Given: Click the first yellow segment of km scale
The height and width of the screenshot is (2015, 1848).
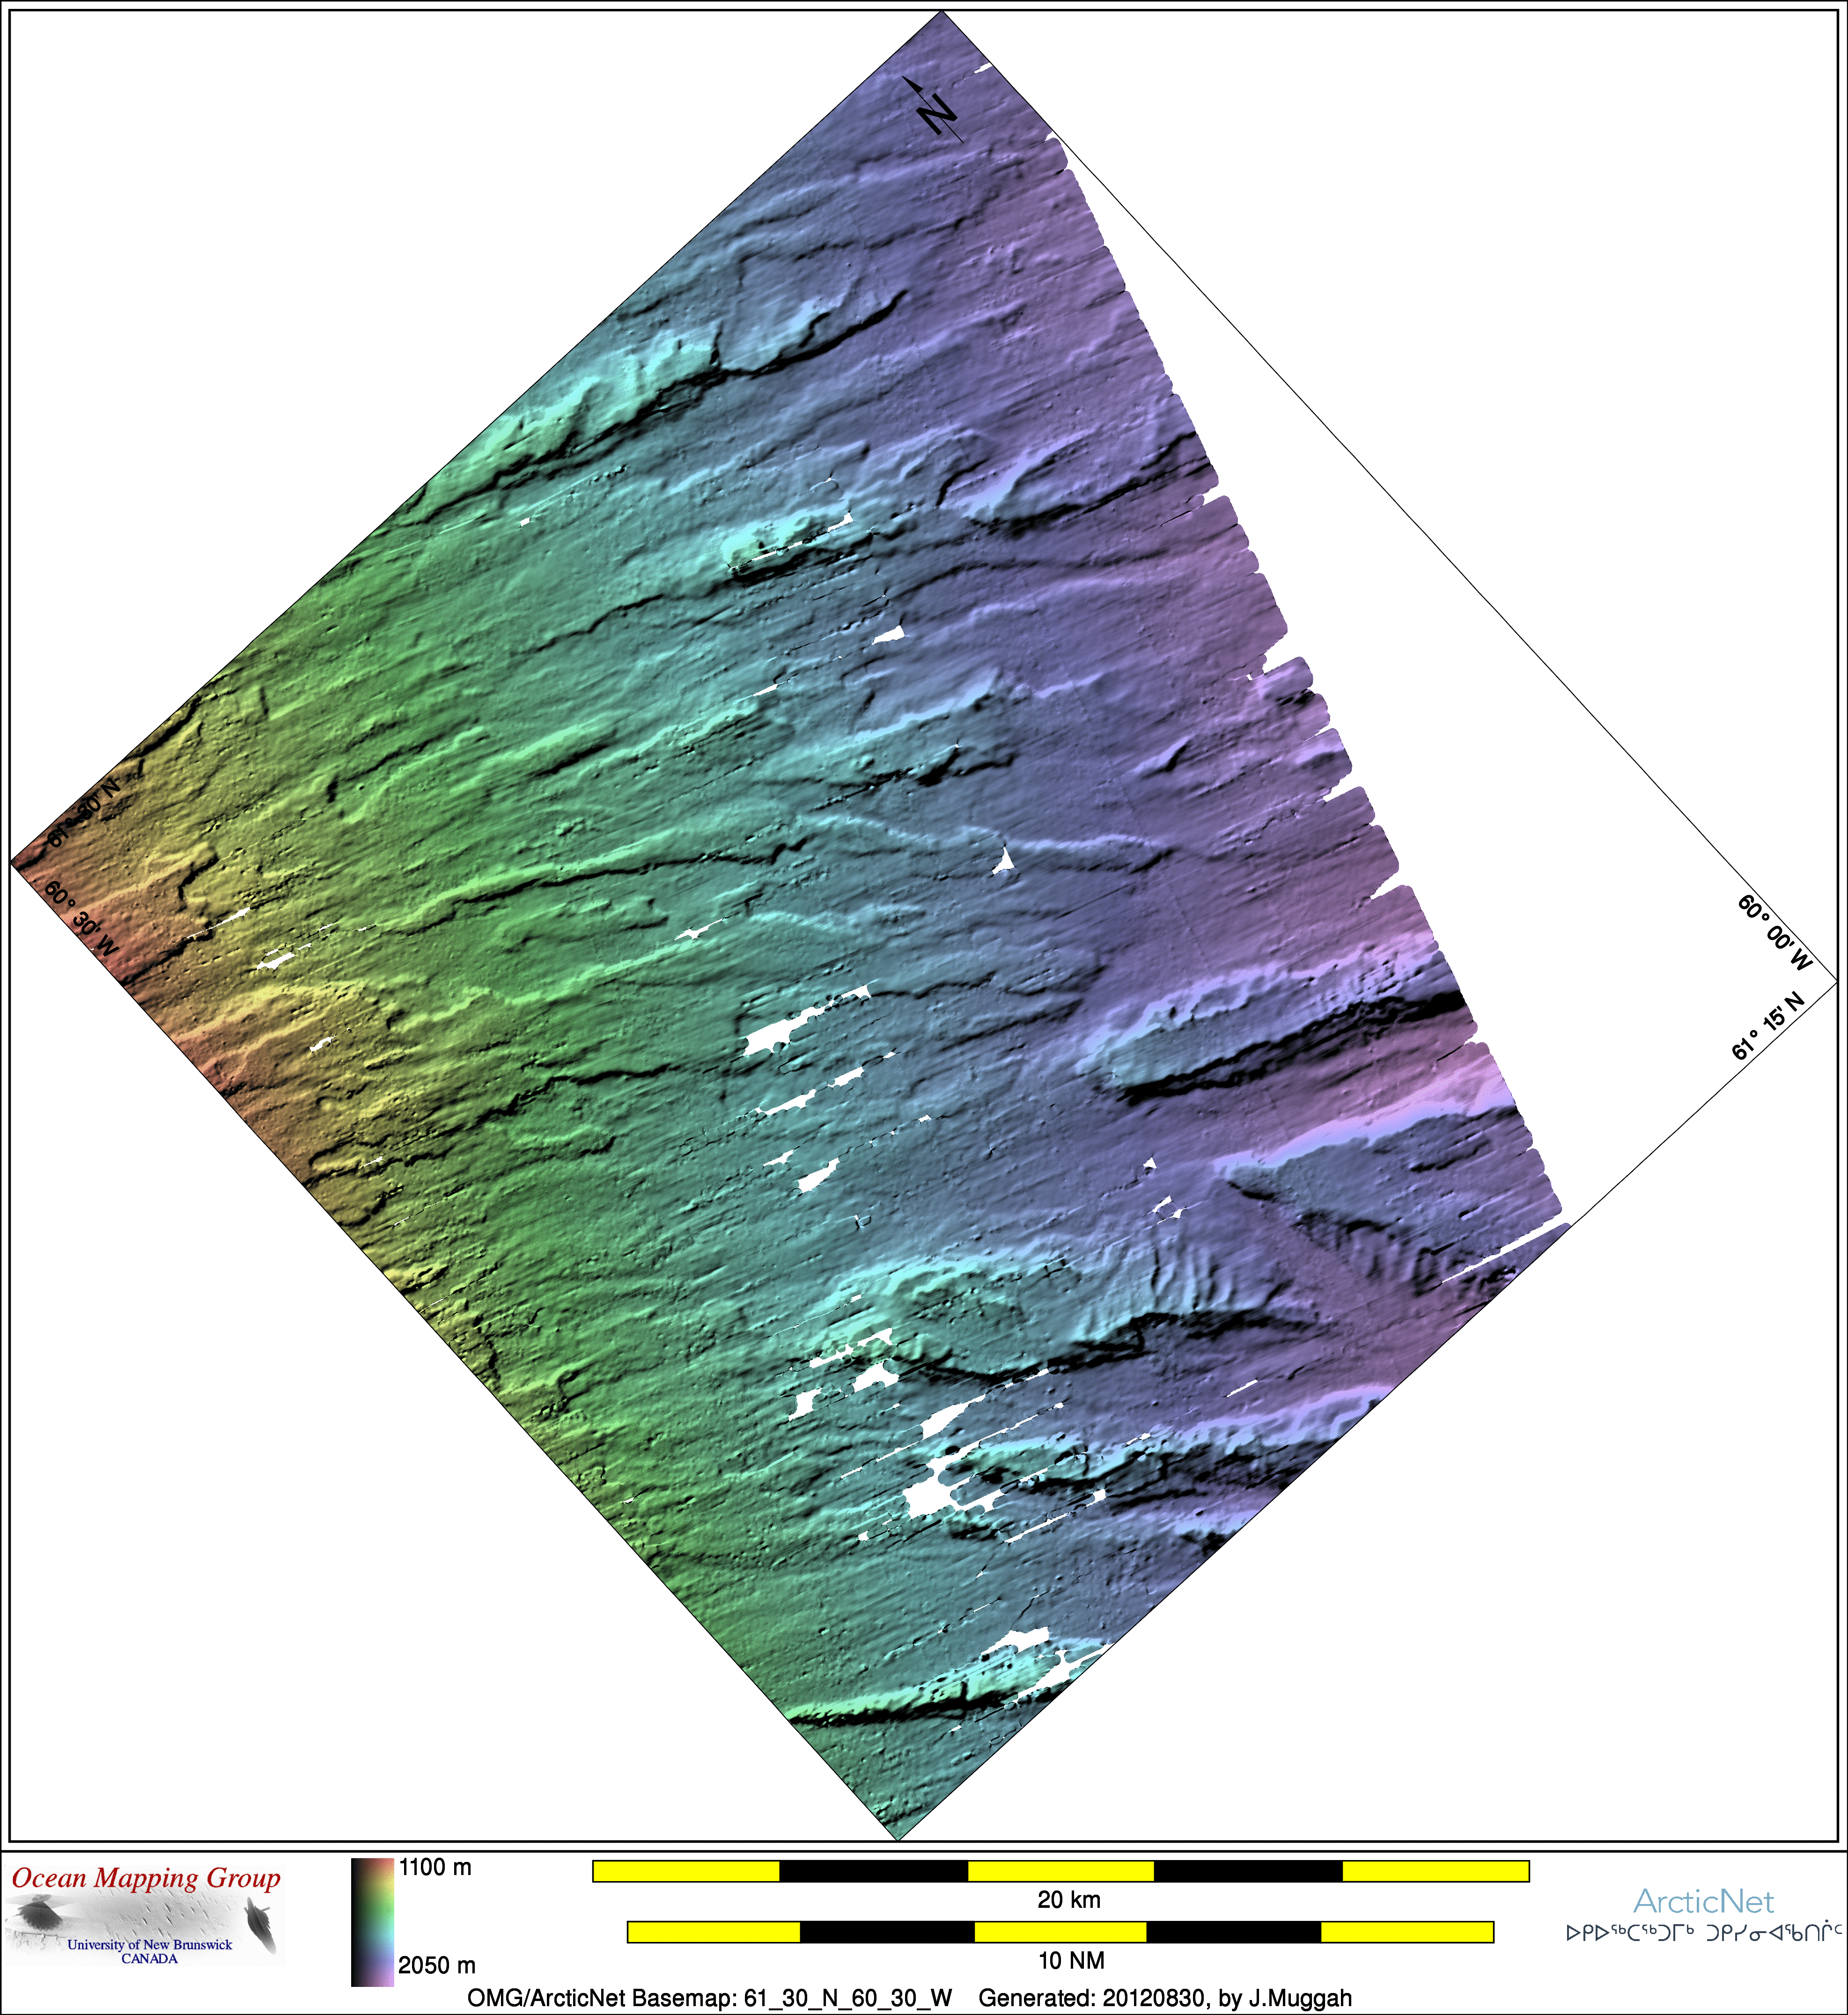Looking at the screenshot, I should [x=686, y=1871].
